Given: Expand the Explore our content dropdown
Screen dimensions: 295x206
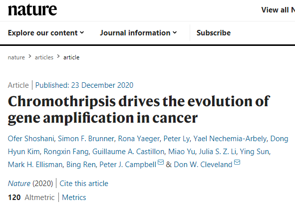Looking at the screenshot, I should 46,33.
